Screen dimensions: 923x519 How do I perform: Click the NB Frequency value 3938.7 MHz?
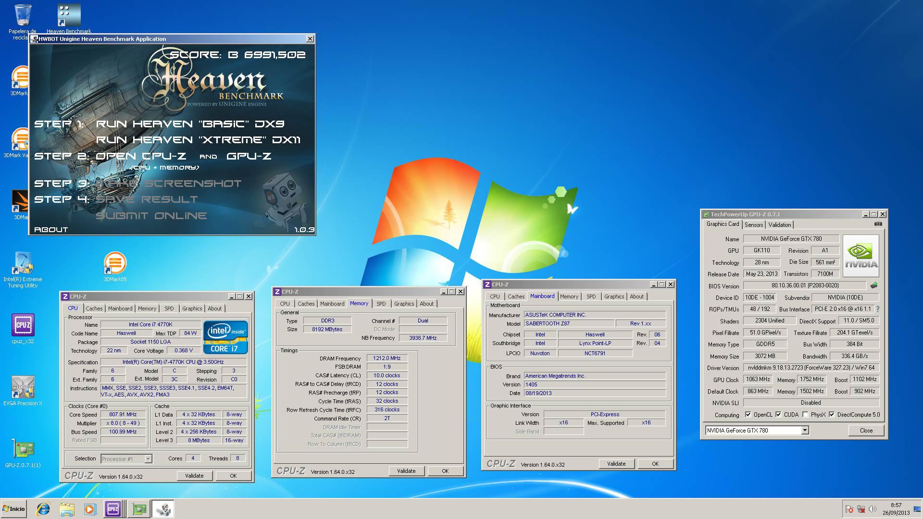tap(423, 338)
